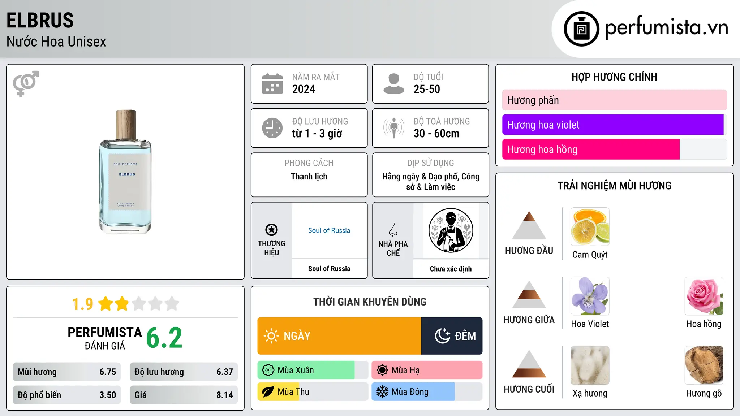Click the Hương giữa pyramid icon

click(529, 294)
